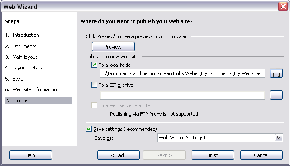Select the highlighted step 7 Preview
The image size is (290, 166).
coord(39,101)
